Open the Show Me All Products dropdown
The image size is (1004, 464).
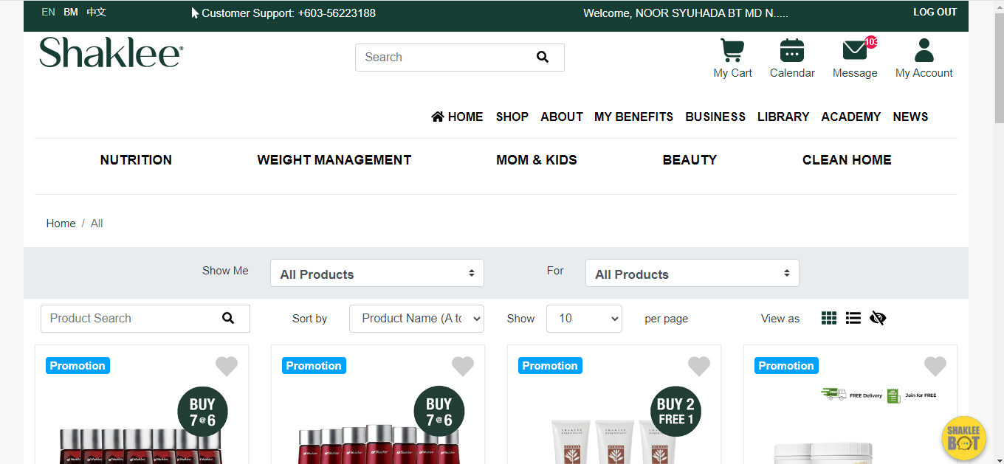tap(377, 273)
